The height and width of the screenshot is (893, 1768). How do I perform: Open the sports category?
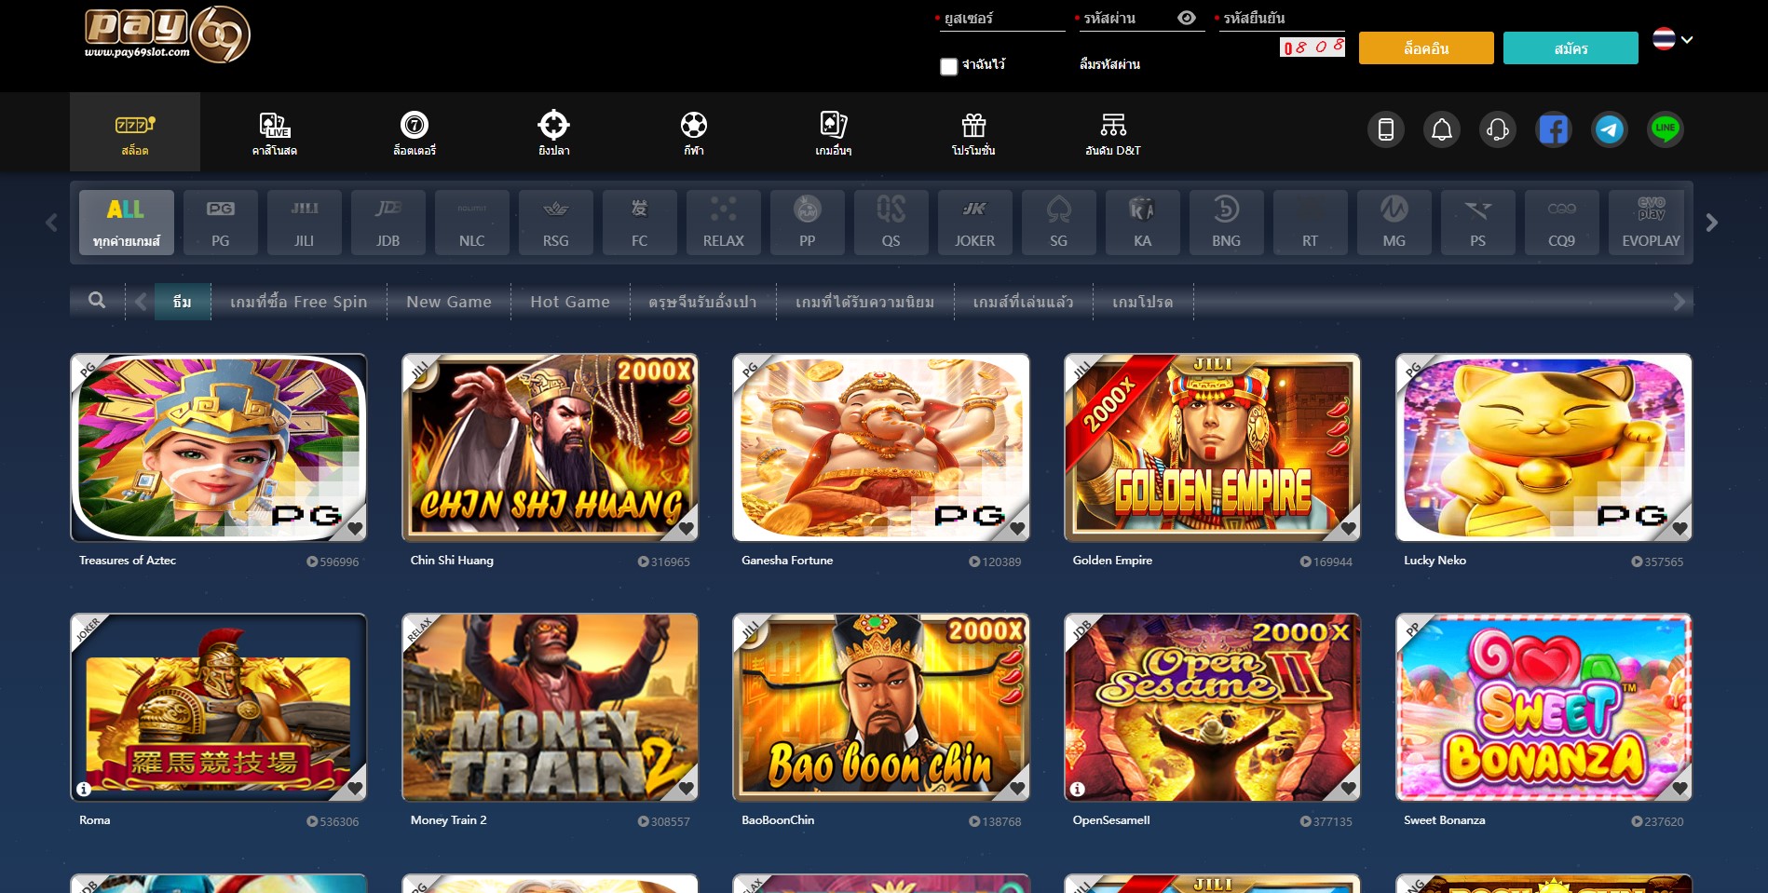tap(694, 131)
